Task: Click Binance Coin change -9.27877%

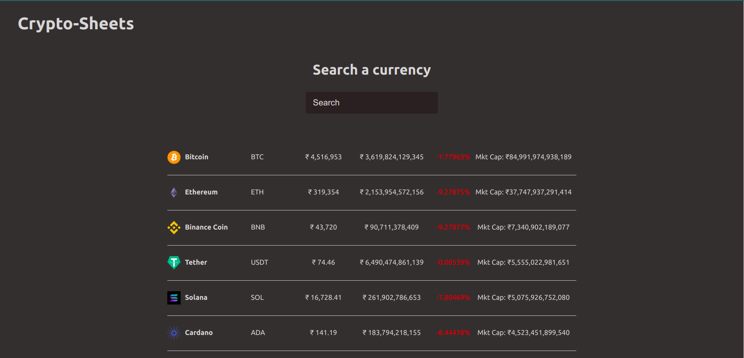Action: pos(453,227)
